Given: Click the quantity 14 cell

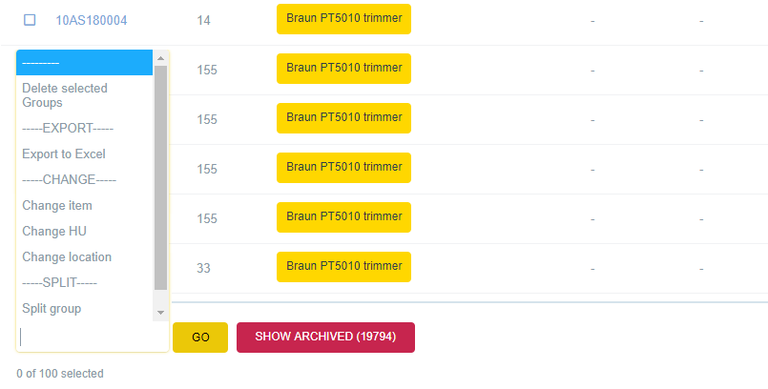Looking at the screenshot, I should (x=204, y=20).
